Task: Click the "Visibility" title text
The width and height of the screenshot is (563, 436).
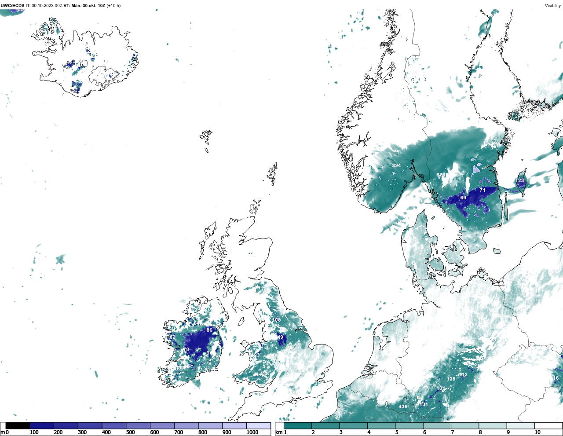Action: click(552, 6)
